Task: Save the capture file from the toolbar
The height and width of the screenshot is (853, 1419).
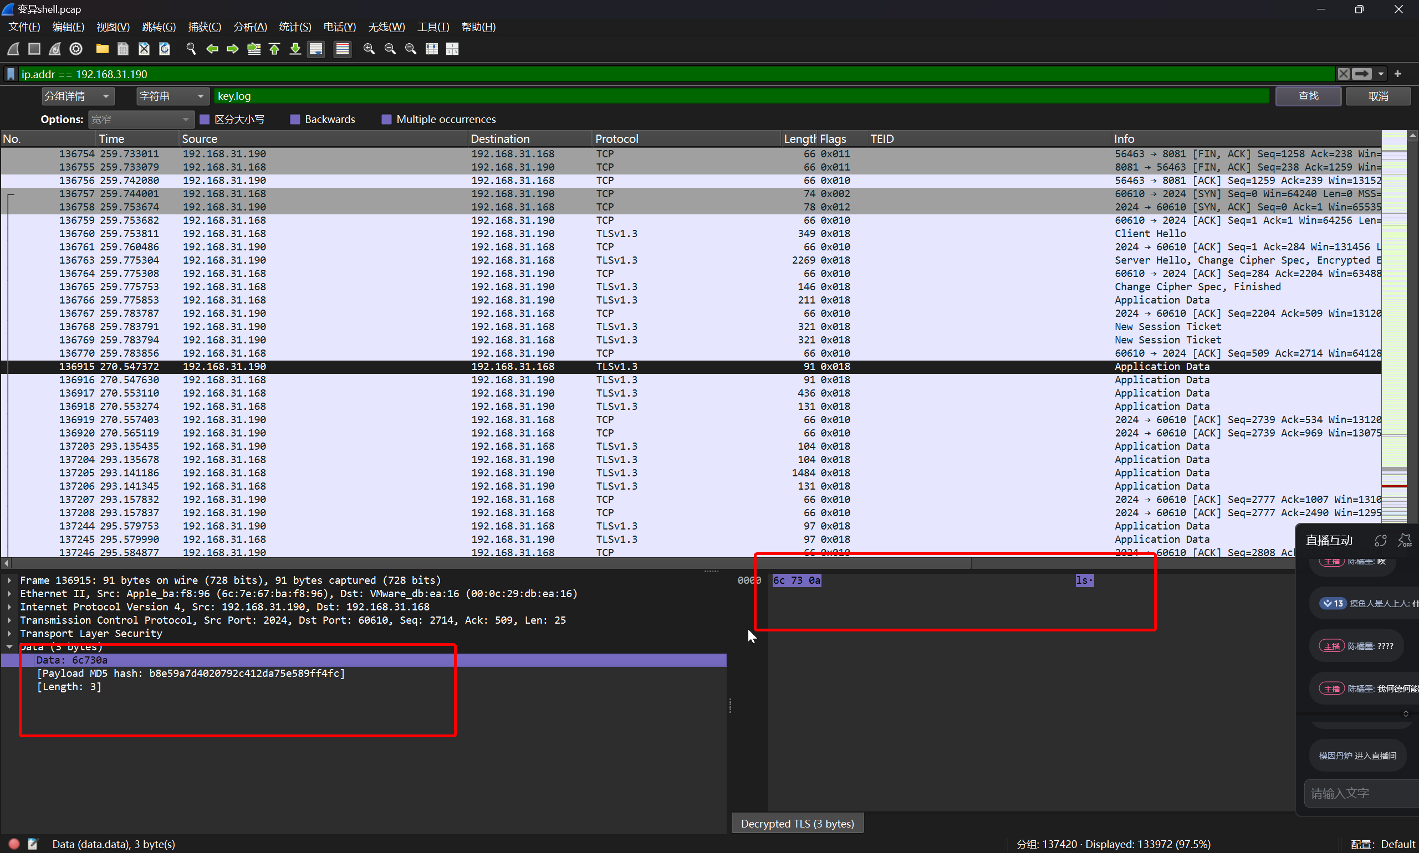Action: pos(123,49)
